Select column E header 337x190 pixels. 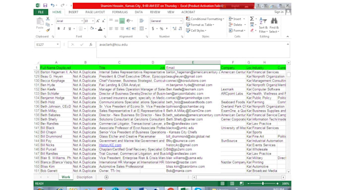[x=193, y=63]
